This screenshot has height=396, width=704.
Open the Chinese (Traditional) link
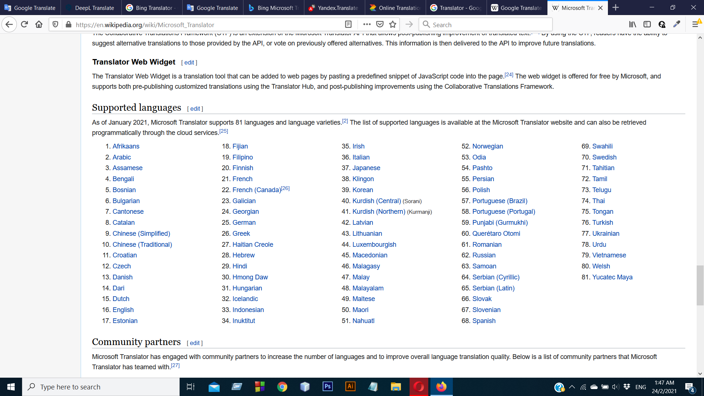[x=142, y=245]
